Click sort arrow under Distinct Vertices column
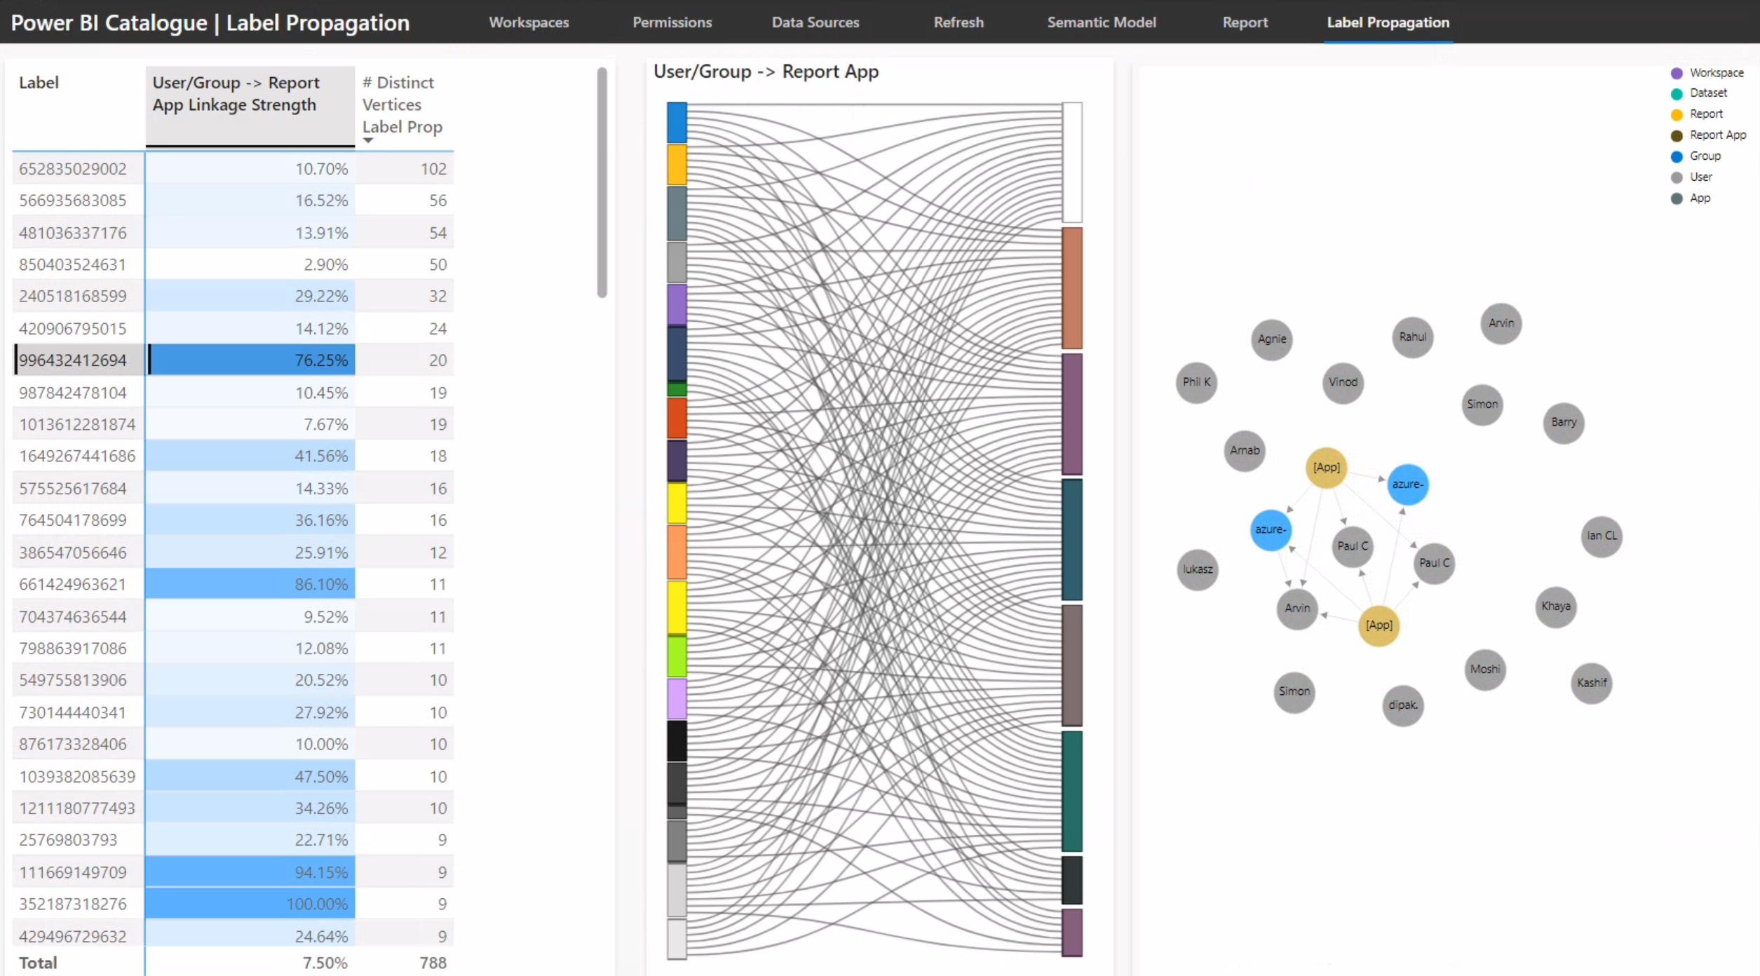Viewport: 1760px width, 976px height. tap(368, 141)
